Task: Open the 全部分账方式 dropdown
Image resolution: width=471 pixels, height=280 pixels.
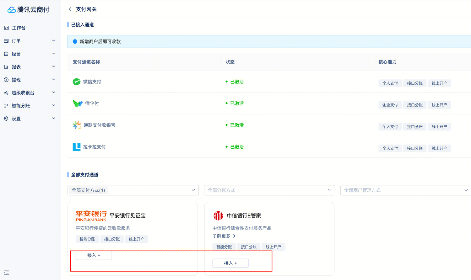Action: coord(269,190)
